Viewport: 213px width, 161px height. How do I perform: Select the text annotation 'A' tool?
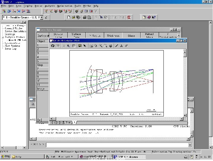(x=121, y=46)
